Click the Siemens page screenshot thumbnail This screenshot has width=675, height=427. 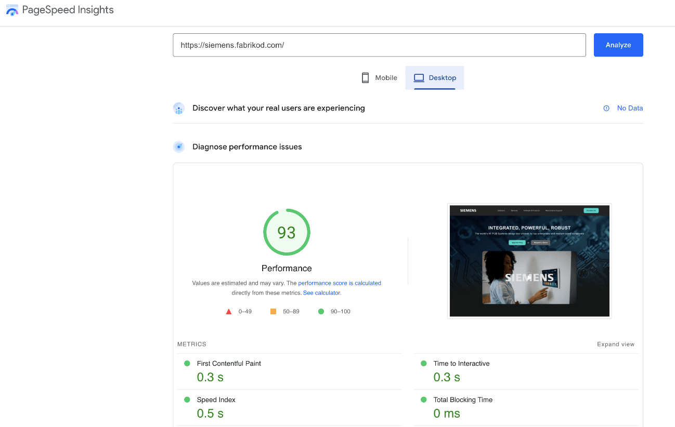click(529, 261)
